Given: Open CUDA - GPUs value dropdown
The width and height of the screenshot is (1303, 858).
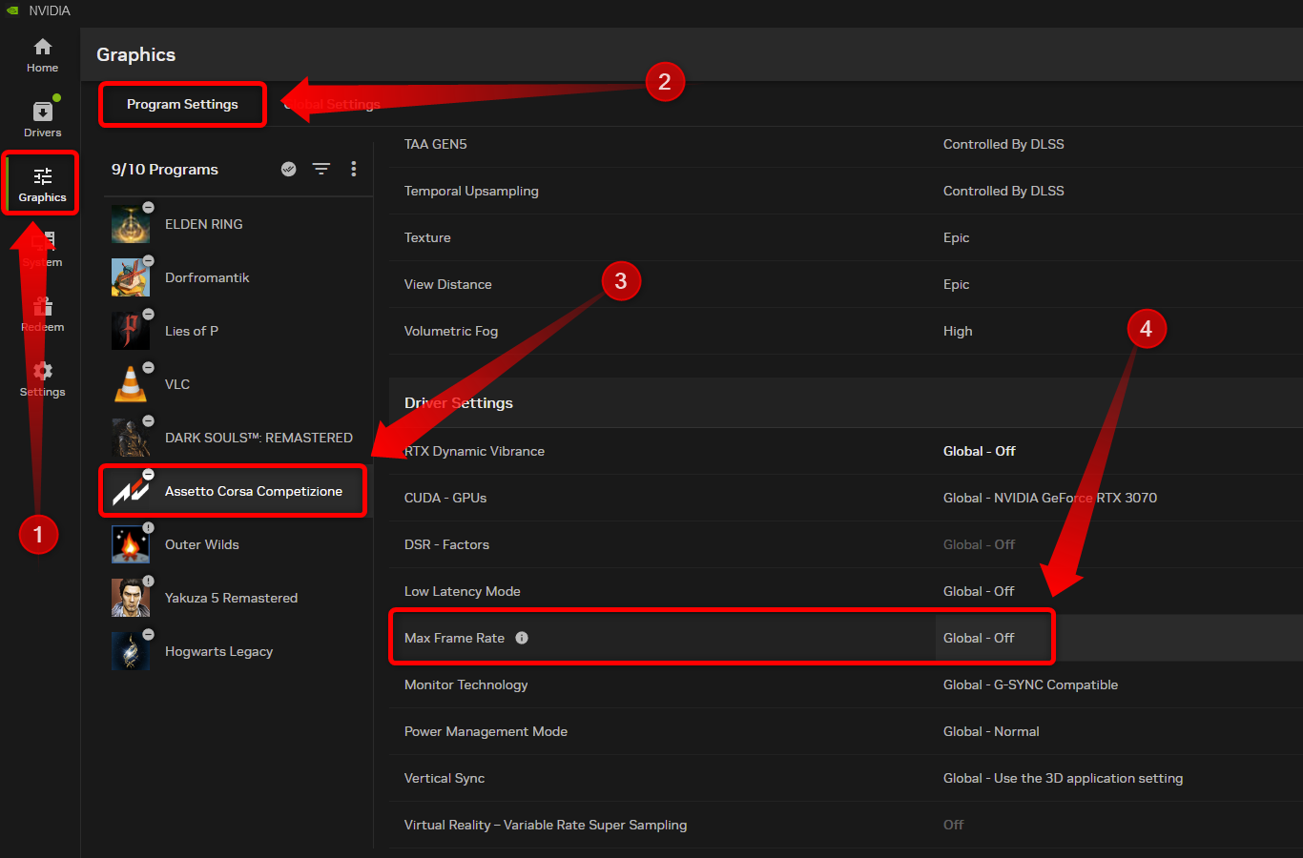Looking at the screenshot, I should [1050, 498].
